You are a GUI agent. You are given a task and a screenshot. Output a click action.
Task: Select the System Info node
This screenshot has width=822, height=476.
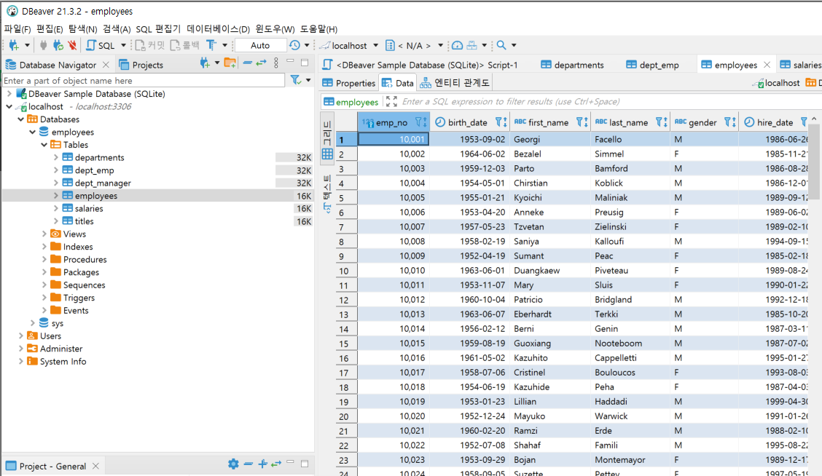point(63,361)
